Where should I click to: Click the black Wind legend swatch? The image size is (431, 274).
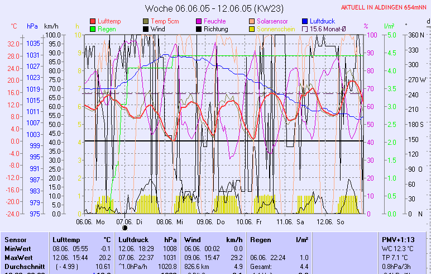click(146, 29)
